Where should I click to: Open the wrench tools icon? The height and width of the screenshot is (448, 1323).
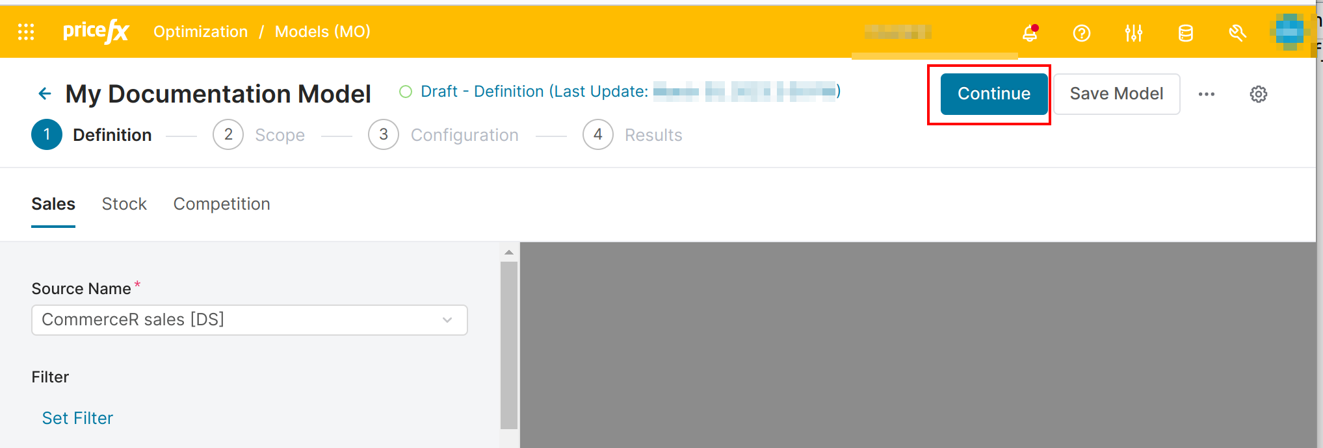[1237, 32]
